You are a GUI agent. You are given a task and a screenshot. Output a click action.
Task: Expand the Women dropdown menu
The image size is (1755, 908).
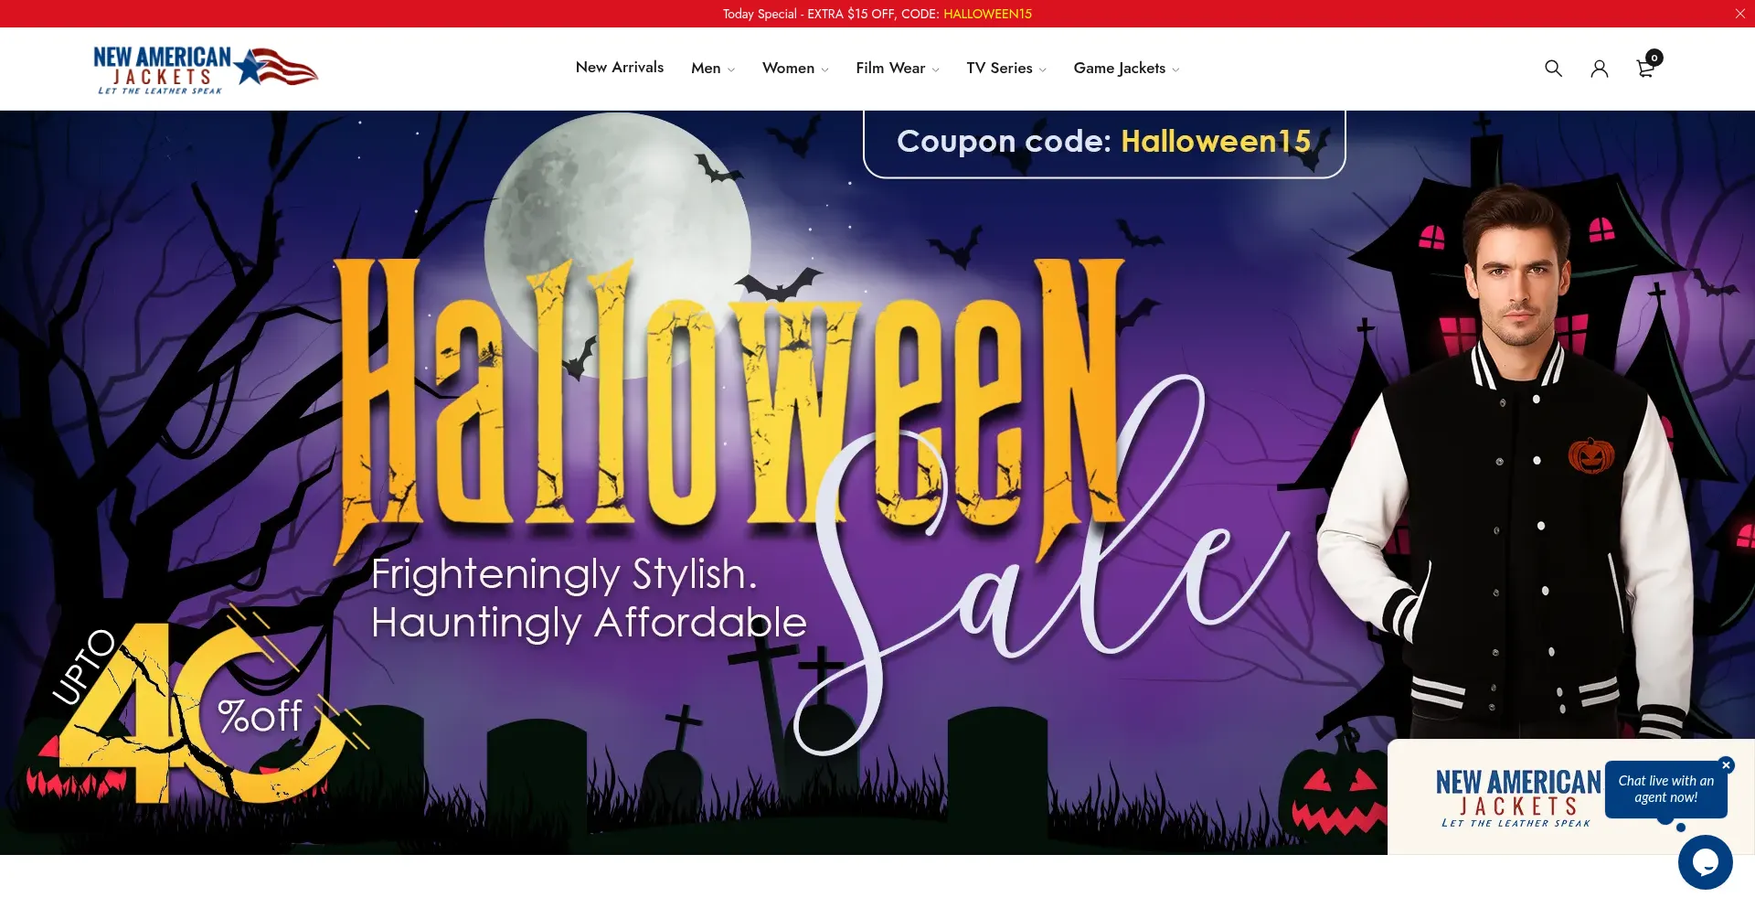(795, 69)
